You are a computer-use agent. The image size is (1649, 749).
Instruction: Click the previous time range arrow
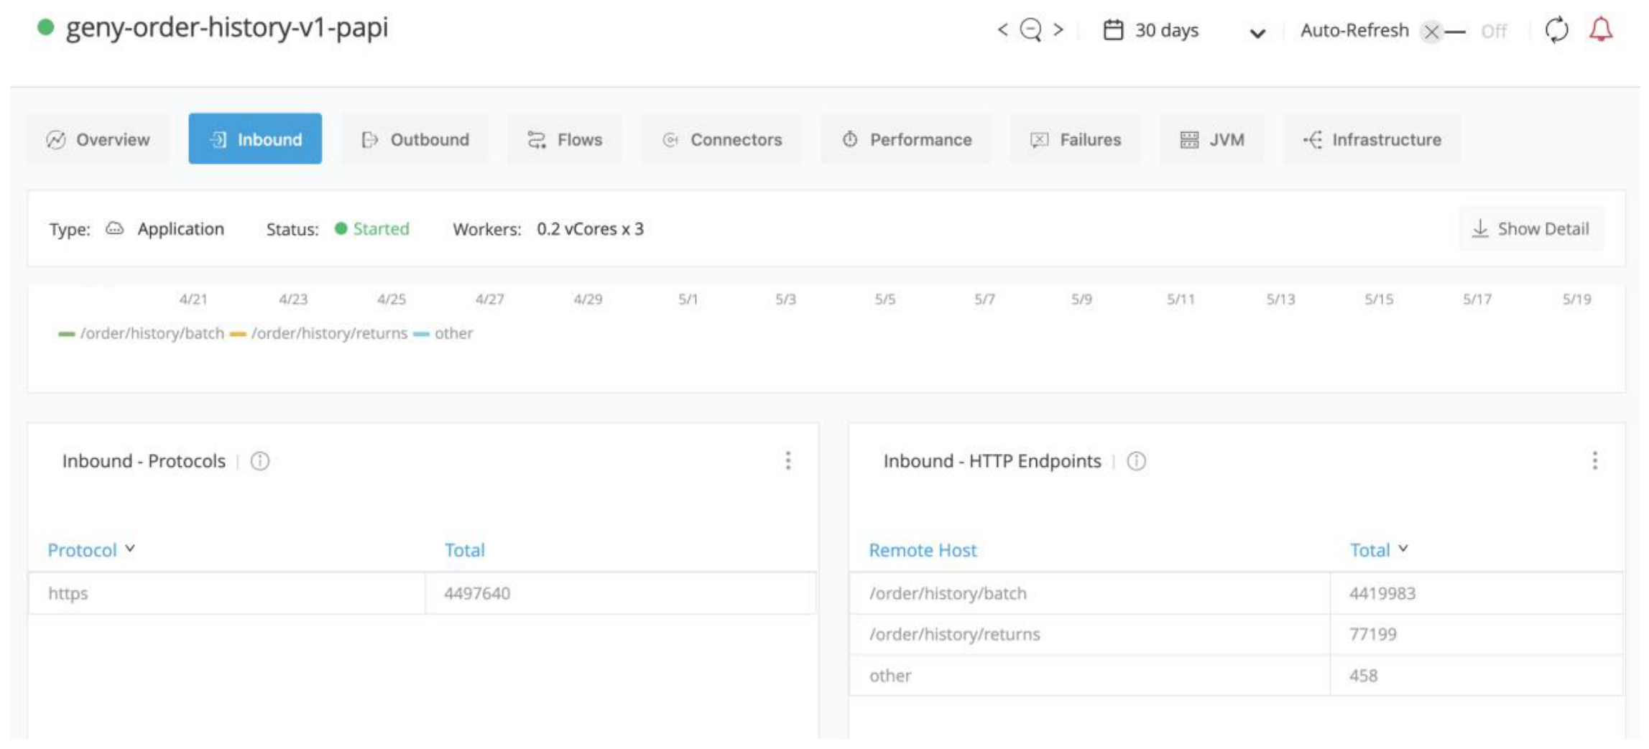coord(1002,29)
